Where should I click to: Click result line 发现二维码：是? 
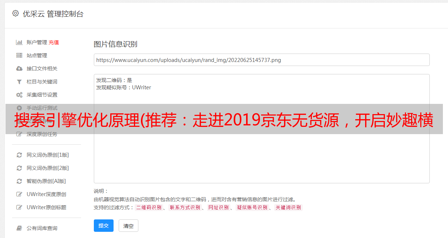coord(114,80)
